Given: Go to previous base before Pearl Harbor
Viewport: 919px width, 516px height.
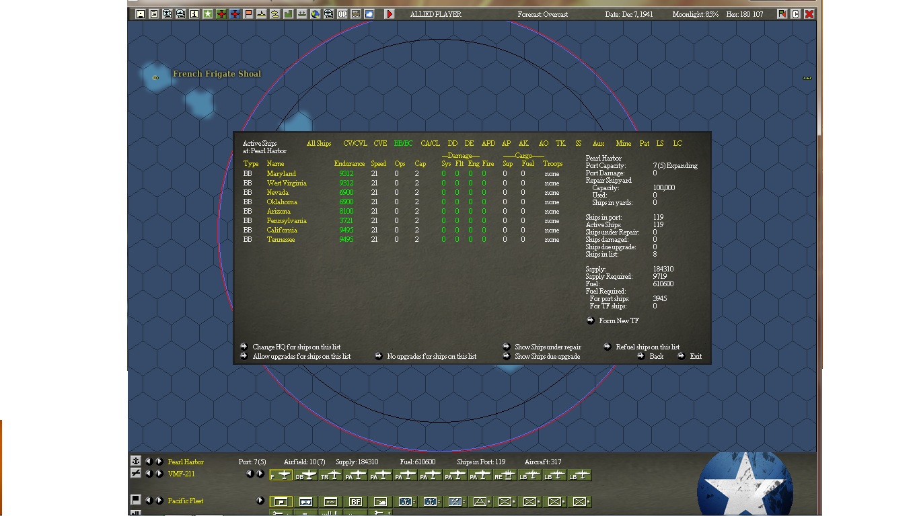Looking at the screenshot, I should (149, 462).
